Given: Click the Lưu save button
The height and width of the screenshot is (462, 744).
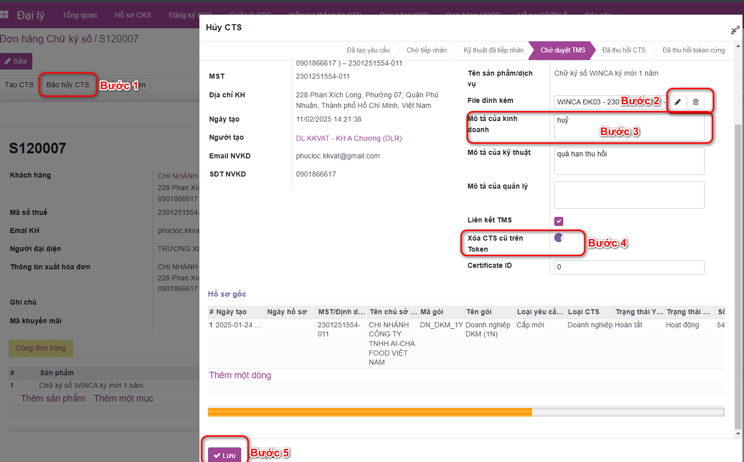Looking at the screenshot, I should coord(225,455).
